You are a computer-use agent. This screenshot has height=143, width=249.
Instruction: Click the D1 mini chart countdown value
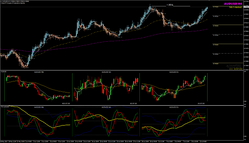[x=201, y=103]
